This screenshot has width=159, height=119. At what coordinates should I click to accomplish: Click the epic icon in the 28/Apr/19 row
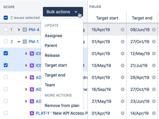tap(32, 77)
